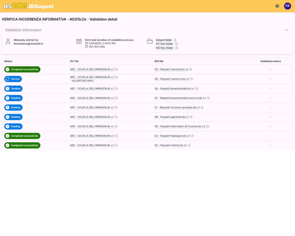This screenshot has height=236, width=295.
Task: Open the 05 - Requisiti numerici.ids v.1 link
Action: (x=172, y=79)
